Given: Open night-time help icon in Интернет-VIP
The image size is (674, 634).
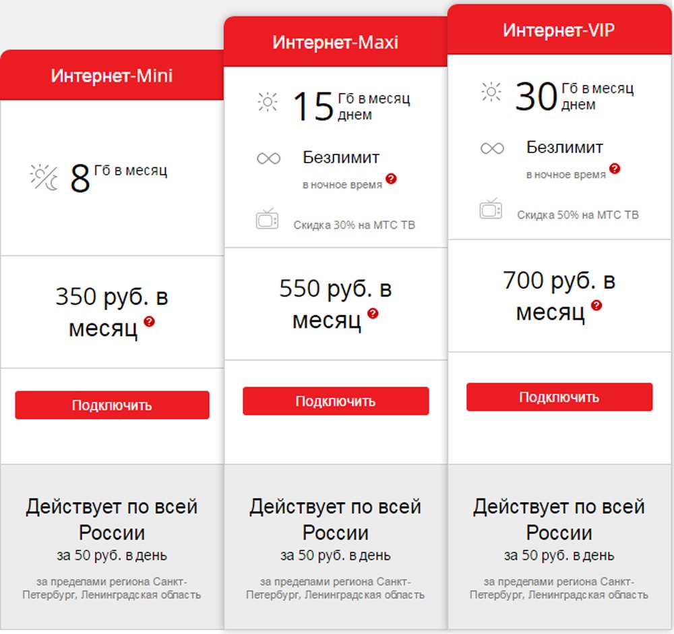Looking at the screenshot, I should click(615, 169).
